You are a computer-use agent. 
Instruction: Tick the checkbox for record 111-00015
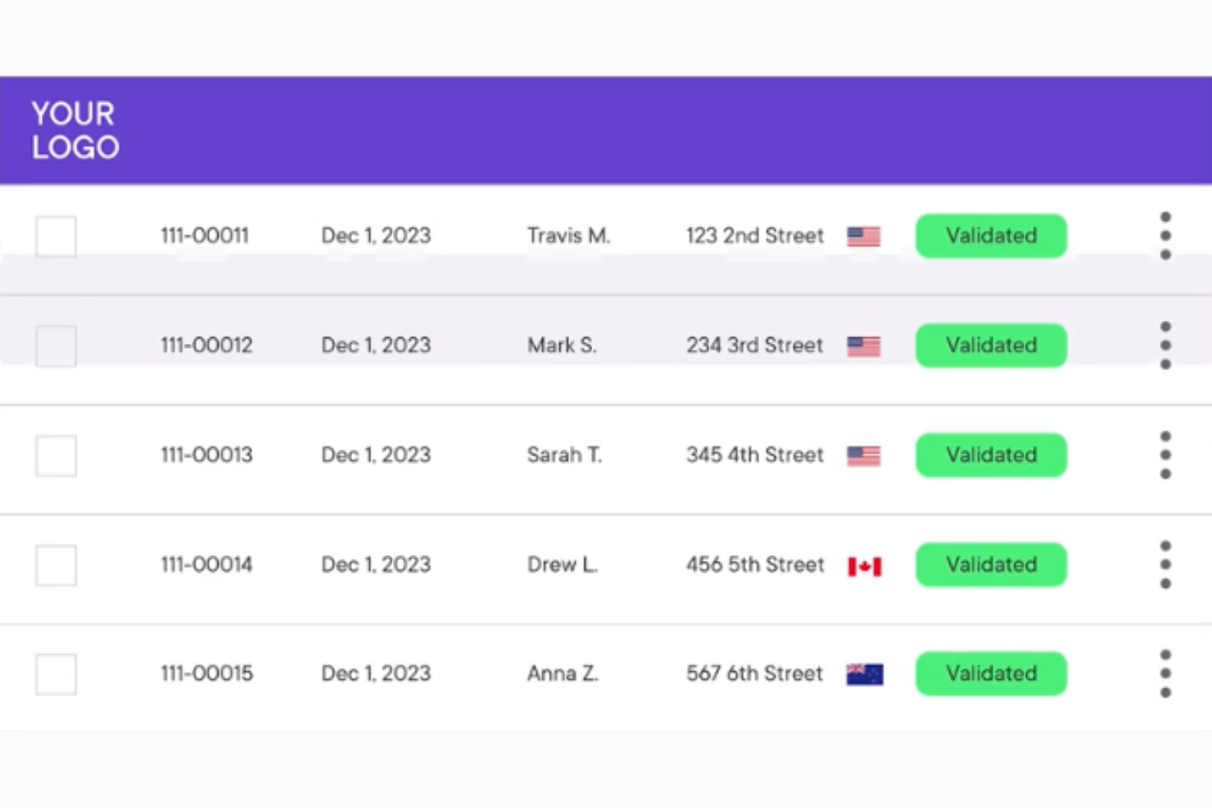[x=56, y=673]
